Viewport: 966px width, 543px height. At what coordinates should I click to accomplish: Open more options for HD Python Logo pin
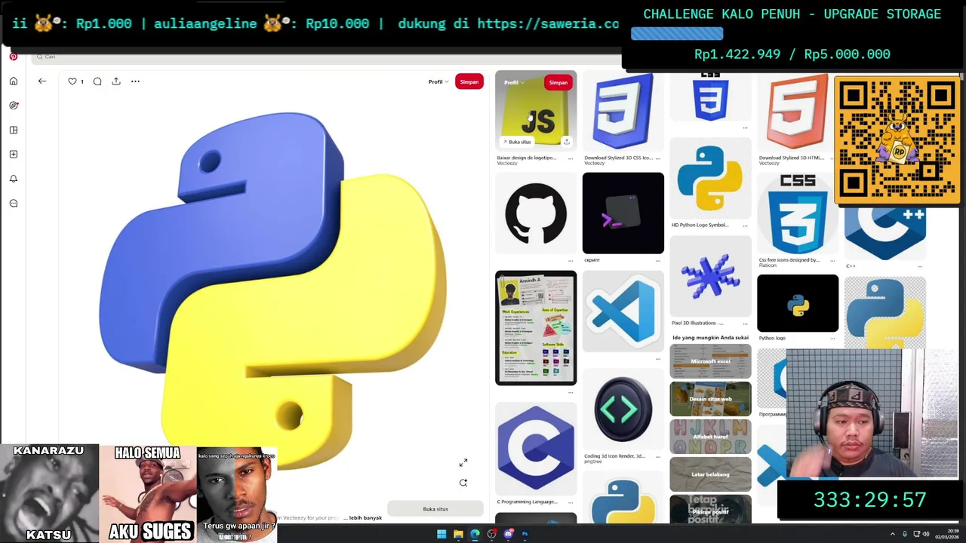[745, 225]
